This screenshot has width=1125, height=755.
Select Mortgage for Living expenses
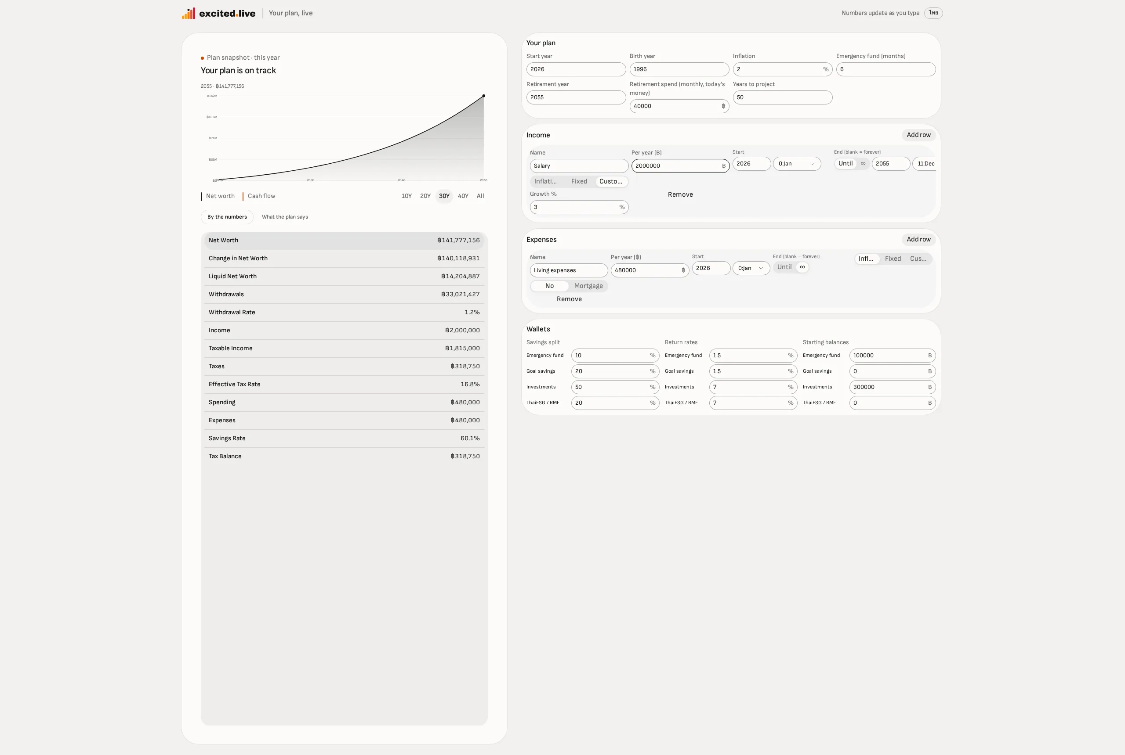pyautogui.click(x=588, y=286)
